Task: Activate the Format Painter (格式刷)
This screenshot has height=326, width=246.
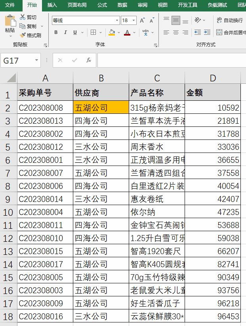Action: click(x=30, y=35)
